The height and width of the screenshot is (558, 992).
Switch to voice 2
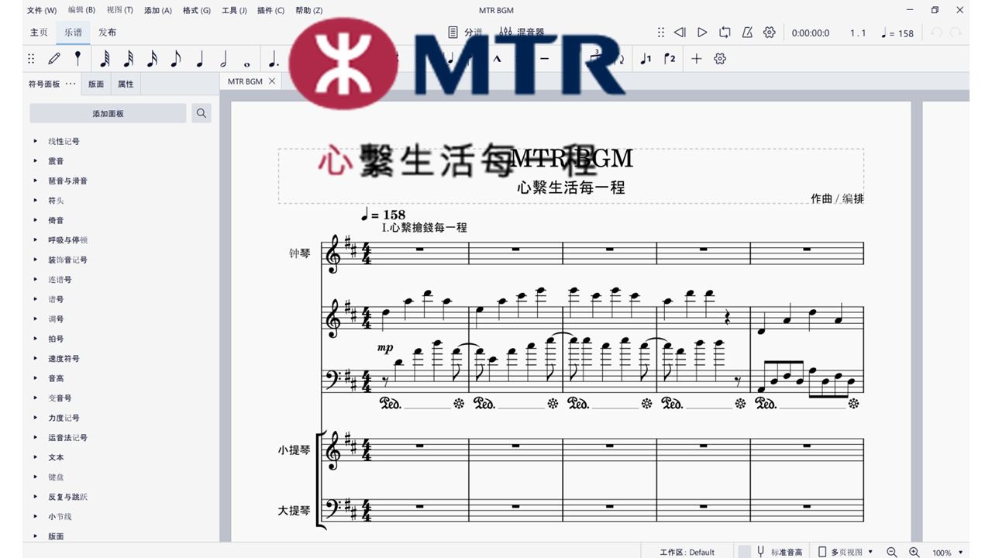670,59
